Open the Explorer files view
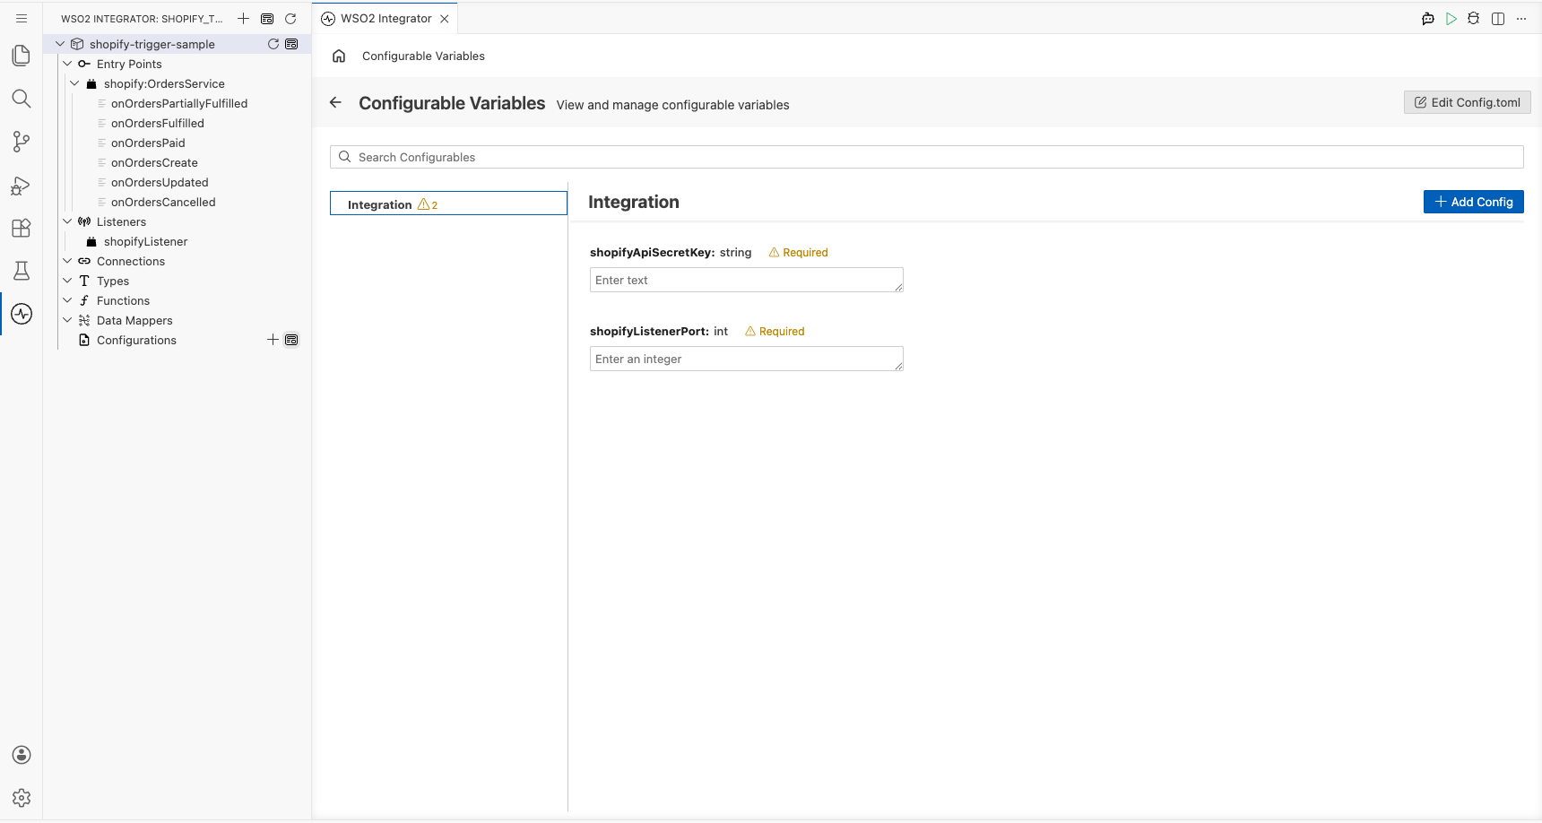The height and width of the screenshot is (823, 1542). coord(22,56)
